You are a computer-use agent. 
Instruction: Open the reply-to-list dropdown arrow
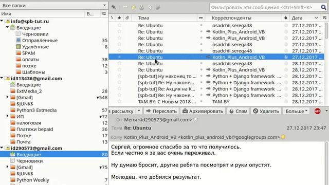pos(139,111)
